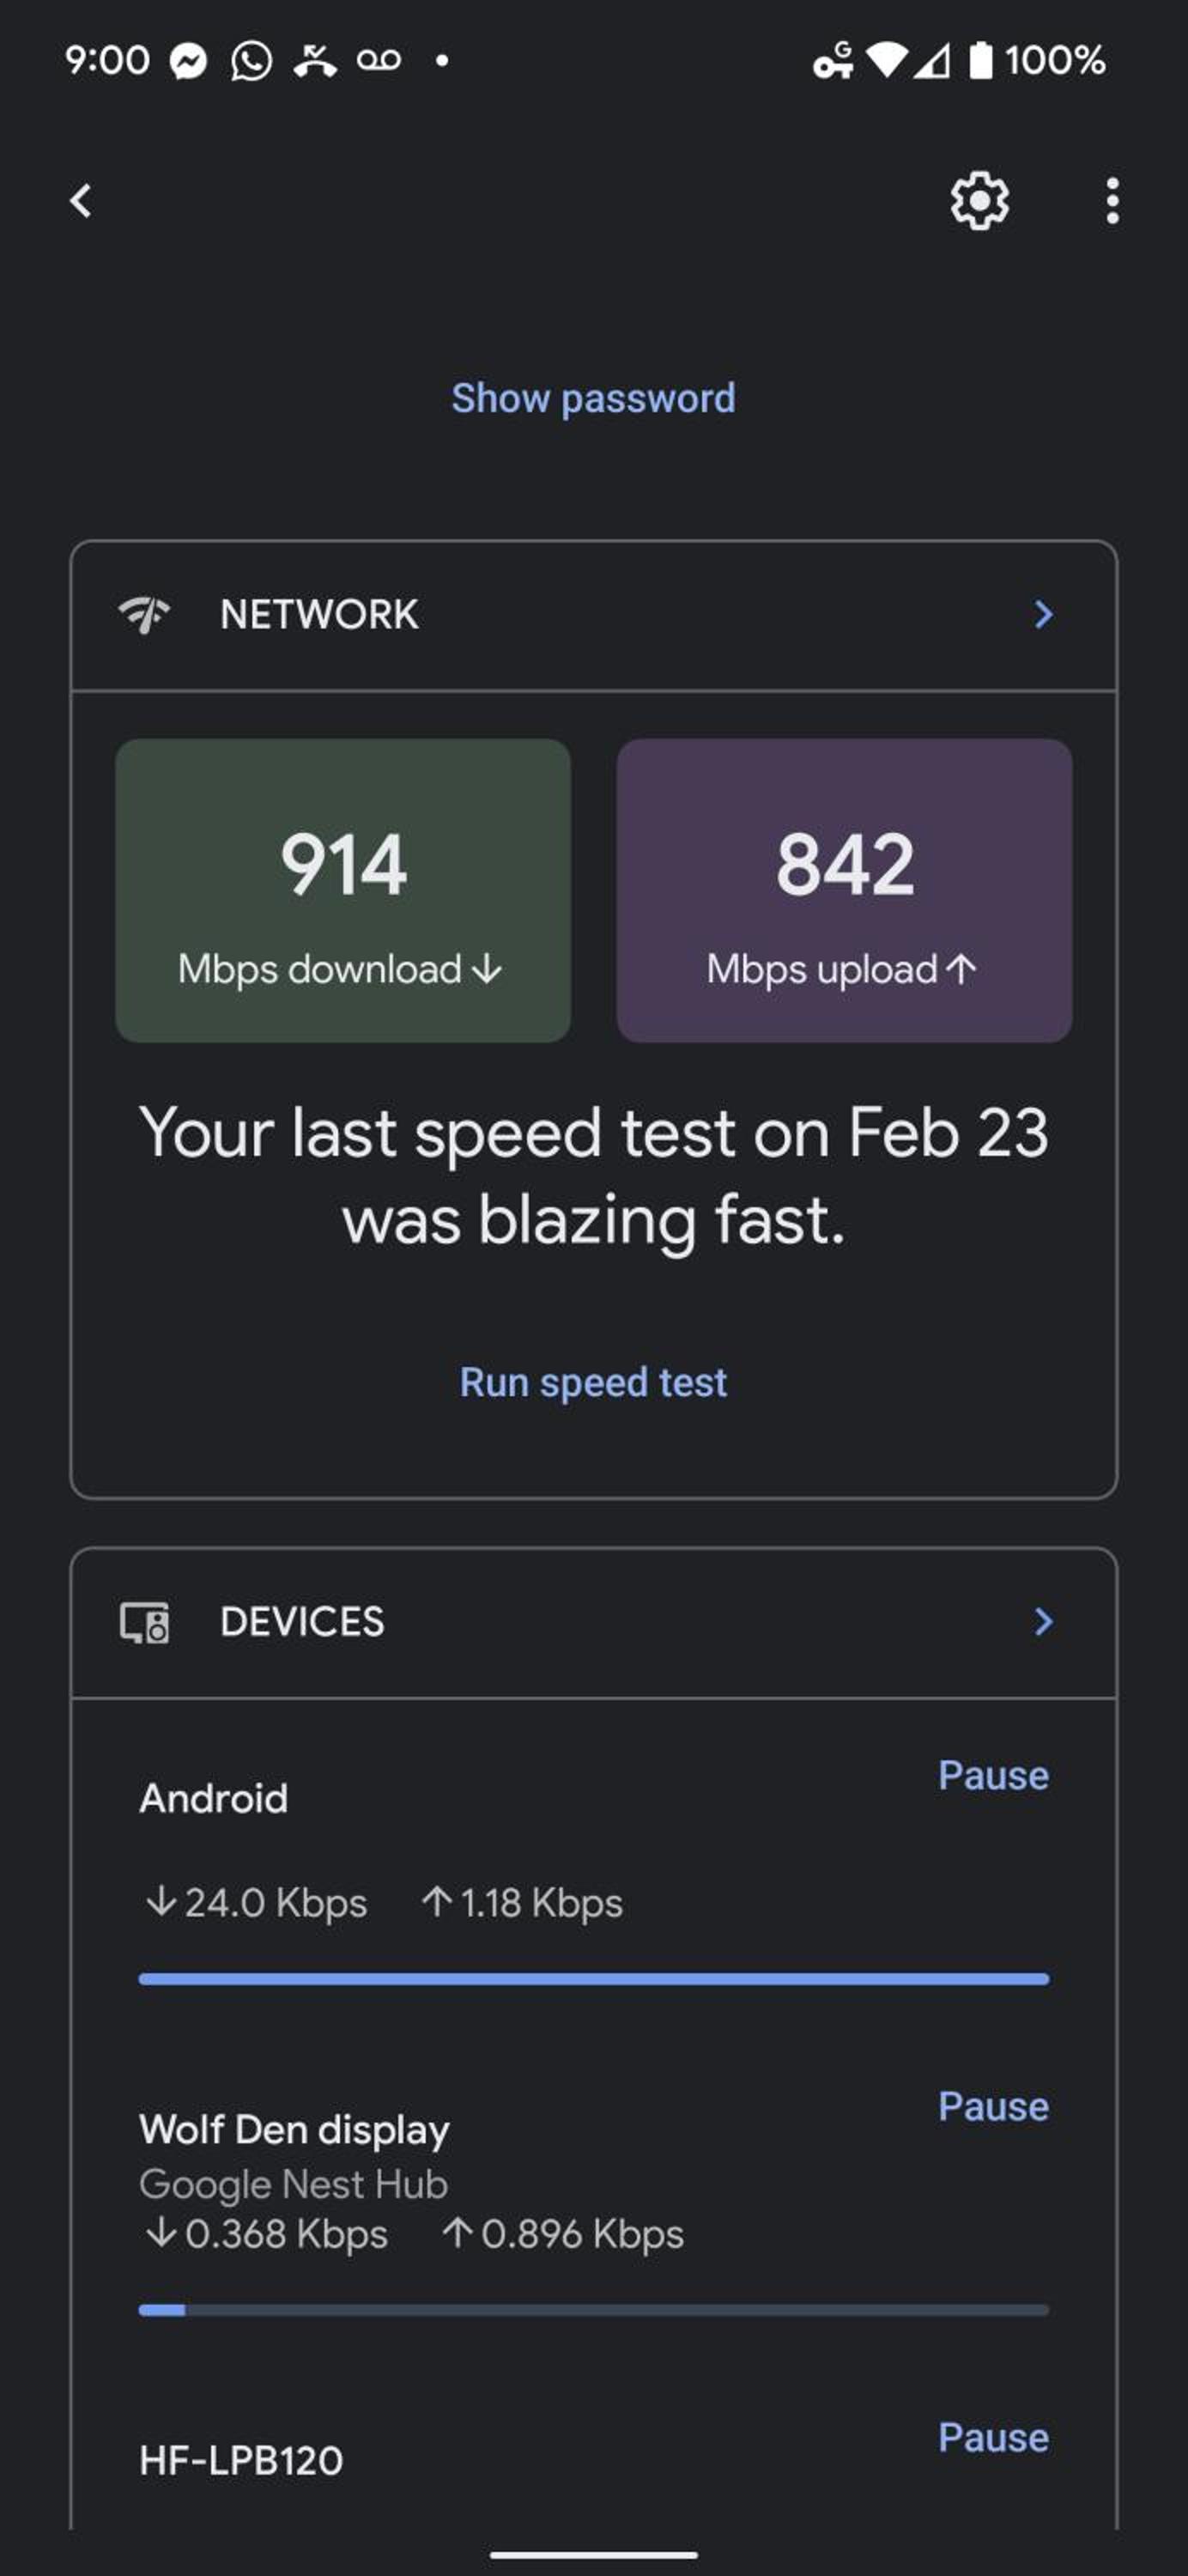Screen dimensions: 1188x2576
Task: Pause the HF-LPB120 device
Action: click(x=993, y=2437)
